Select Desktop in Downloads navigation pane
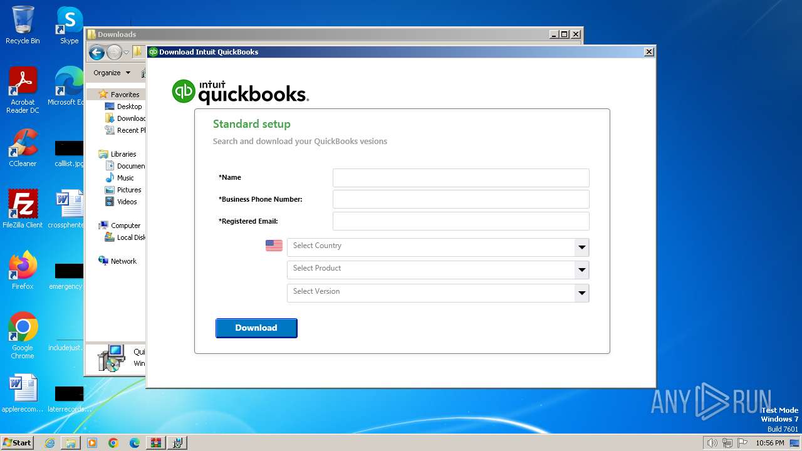802x451 pixels. coord(123,106)
